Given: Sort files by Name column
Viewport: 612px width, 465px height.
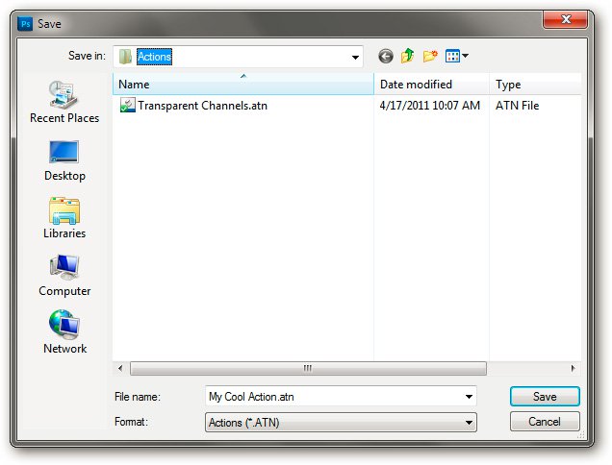Looking at the screenshot, I should click(242, 85).
